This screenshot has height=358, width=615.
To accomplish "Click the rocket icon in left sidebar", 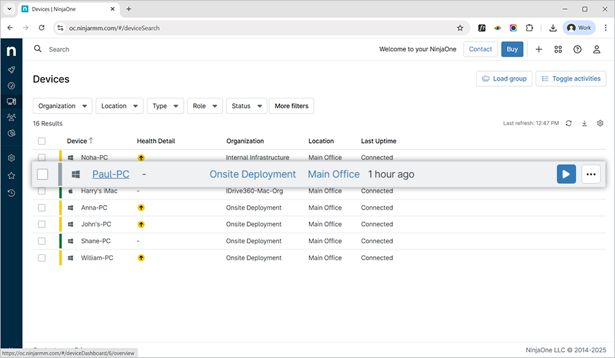I will pyautogui.click(x=11, y=70).
